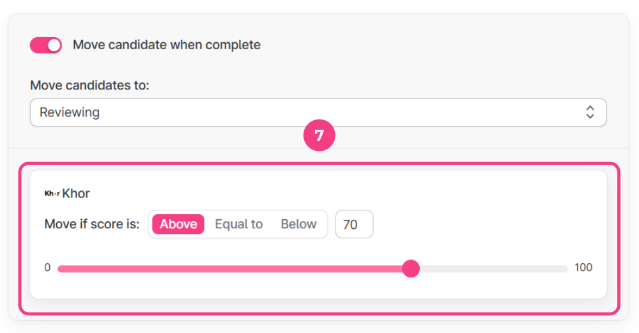
Task: Click the Move candidate when complete label
Action: coord(166,45)
